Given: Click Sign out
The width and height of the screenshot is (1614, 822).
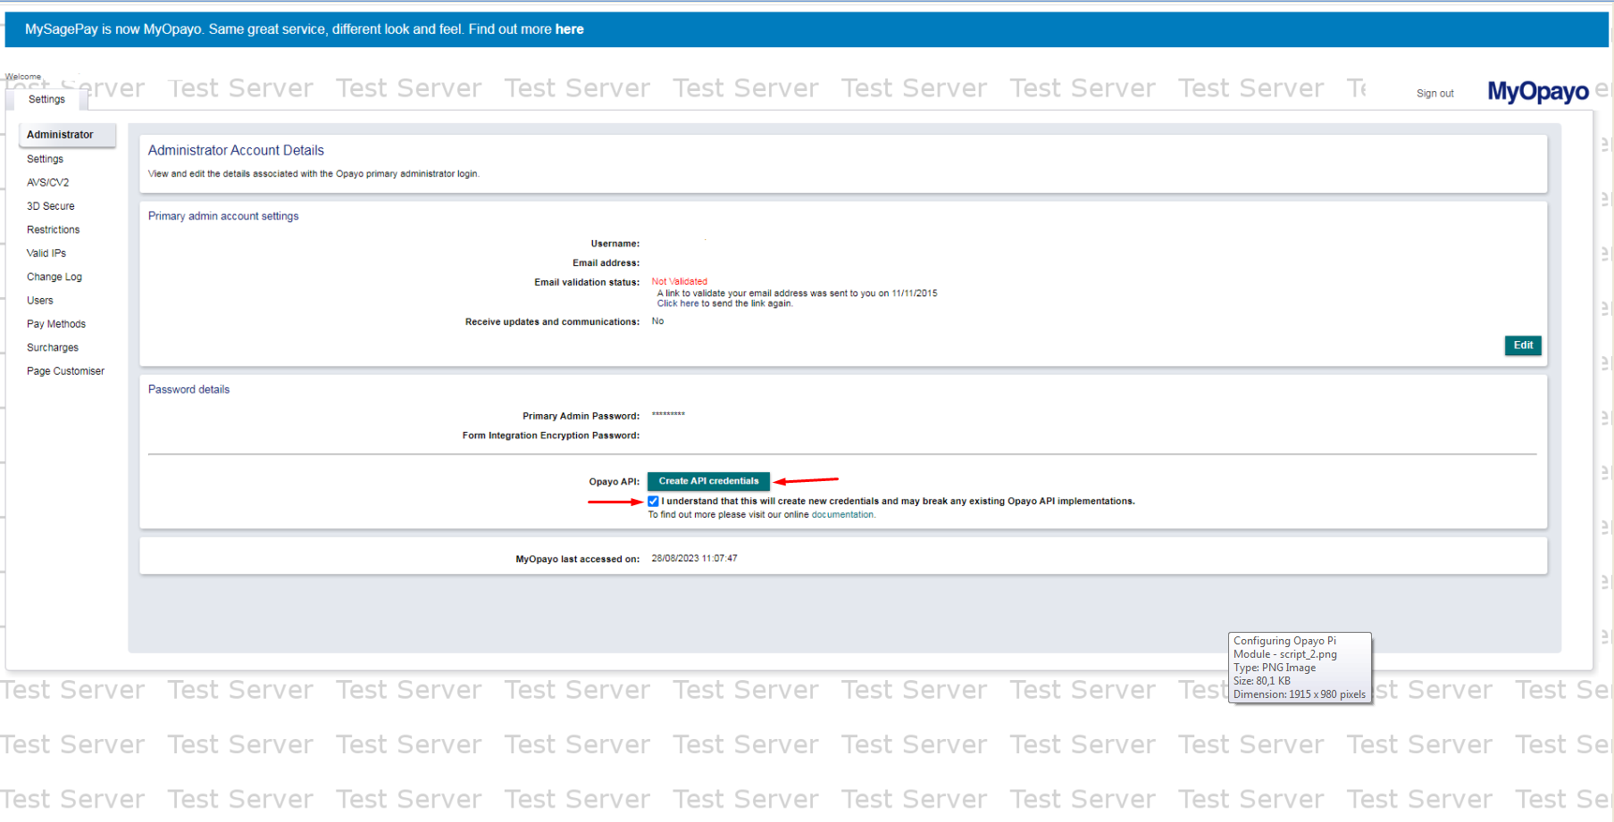Looking at the screenshot, I should coord(1434,94).
